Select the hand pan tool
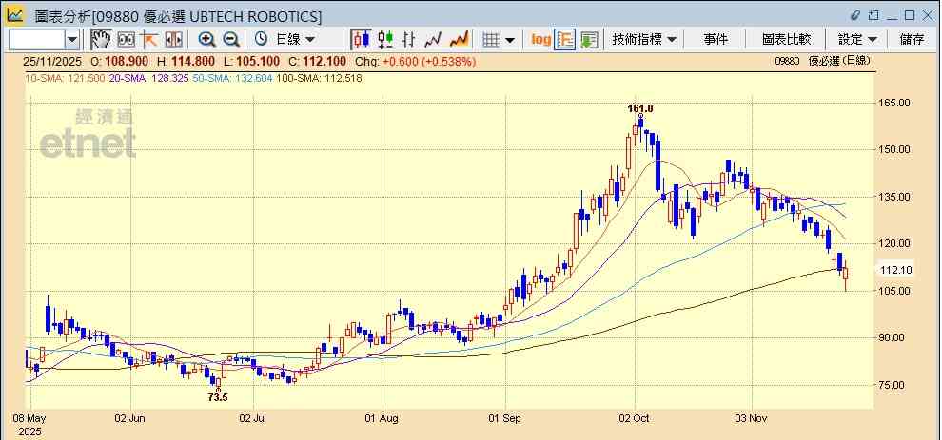Image resolution: width=942 pixels, height=440 pixels. click(x=101, y=39)
